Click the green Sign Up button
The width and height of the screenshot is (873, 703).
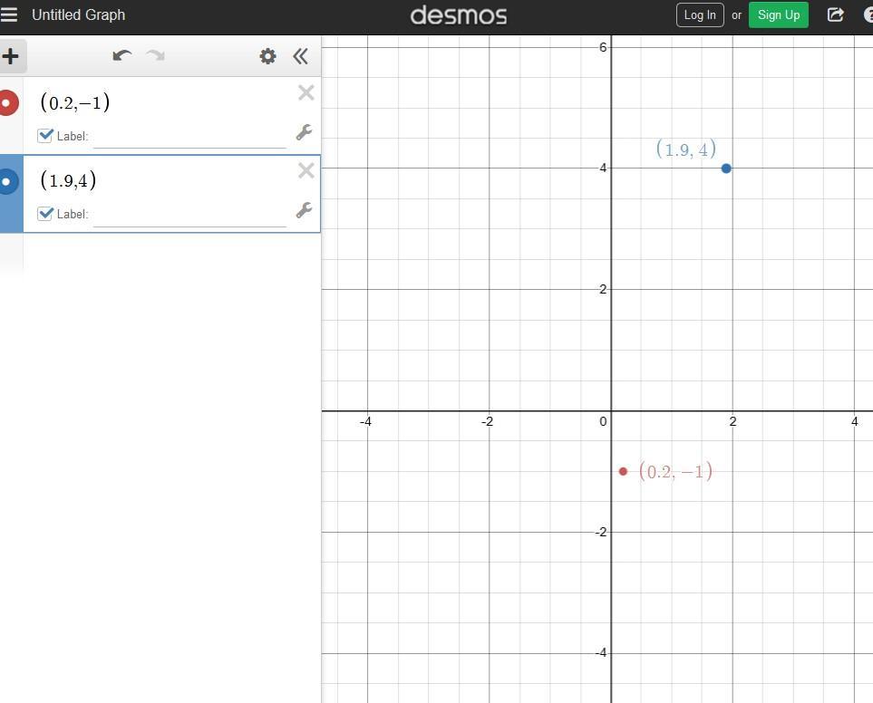779,15
